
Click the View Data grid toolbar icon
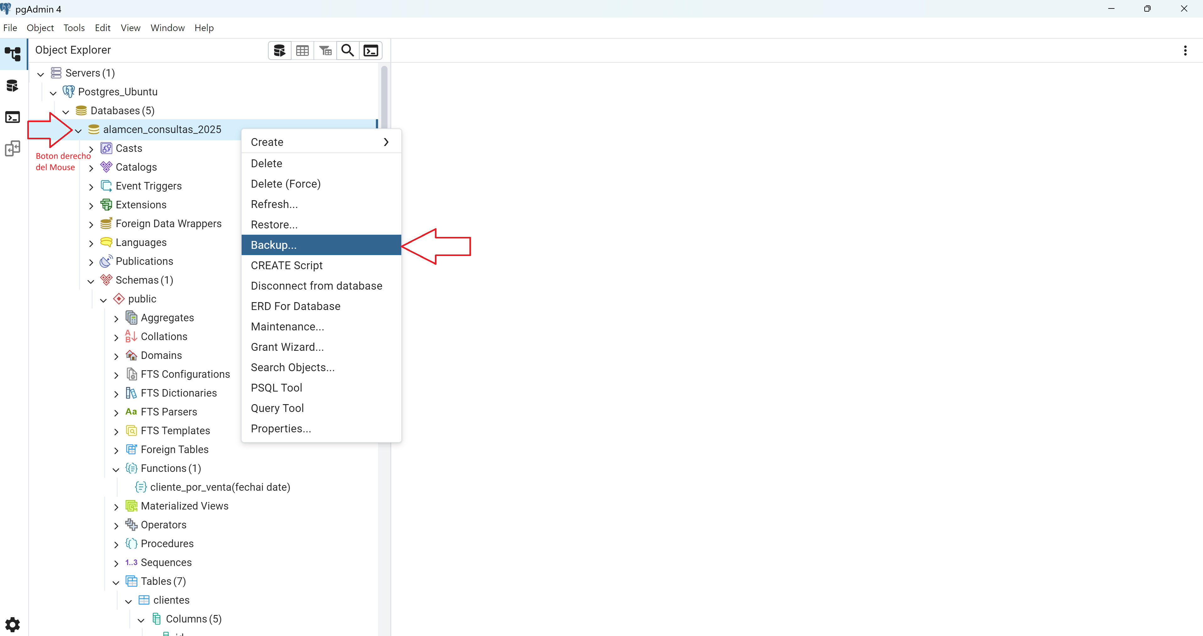[x=302, y=51]
